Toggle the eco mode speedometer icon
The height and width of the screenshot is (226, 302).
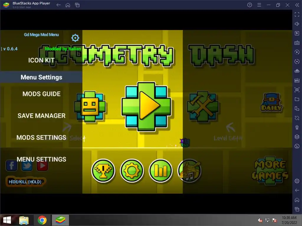(x=297, y=146)
